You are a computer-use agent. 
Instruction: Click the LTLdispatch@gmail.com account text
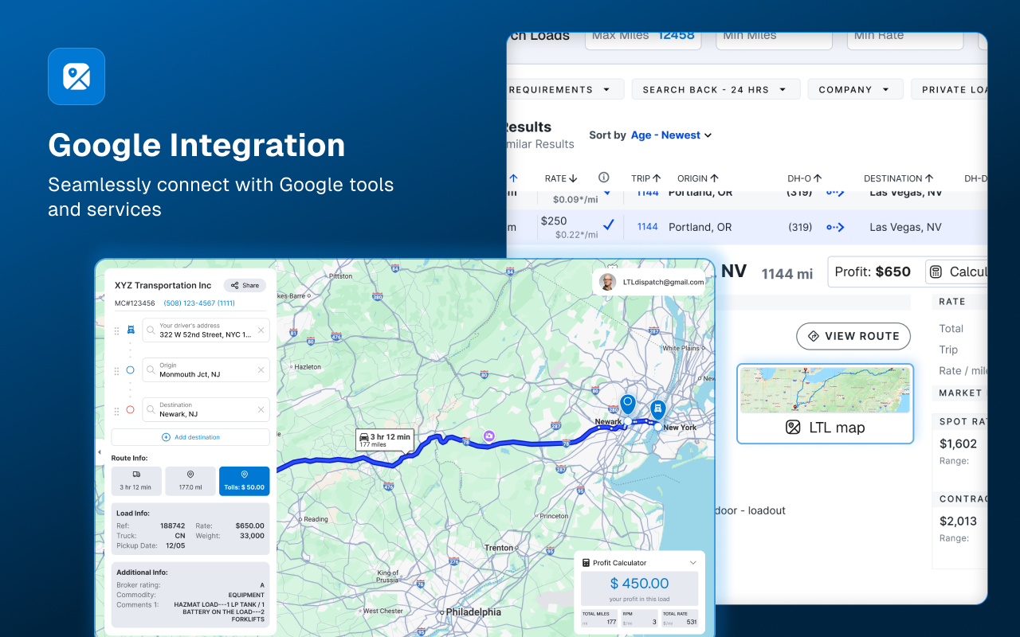point(663,282)
